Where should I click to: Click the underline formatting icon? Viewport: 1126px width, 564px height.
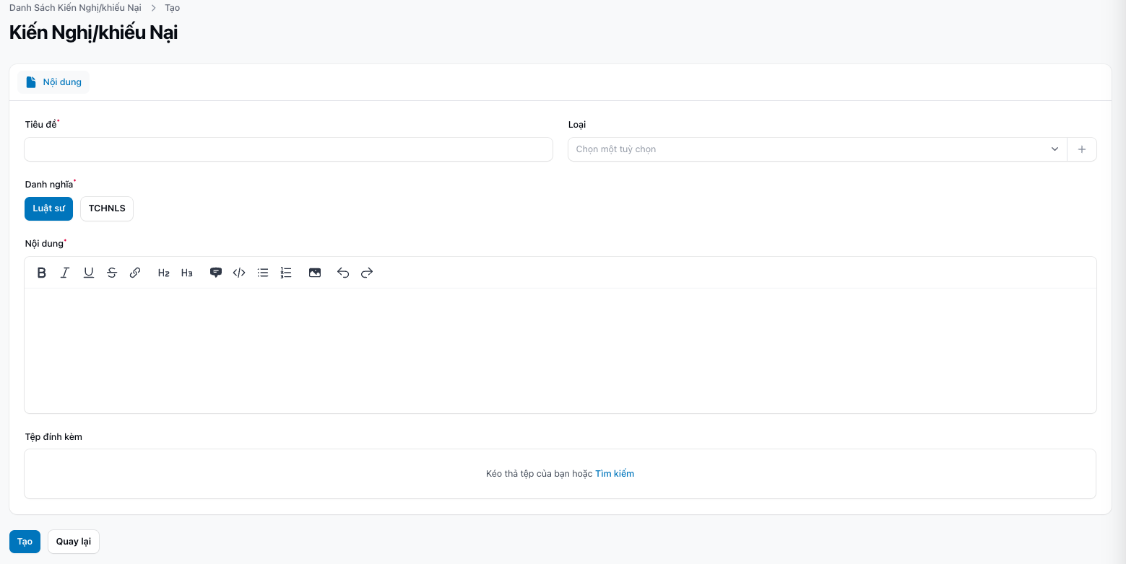(89, 273)
